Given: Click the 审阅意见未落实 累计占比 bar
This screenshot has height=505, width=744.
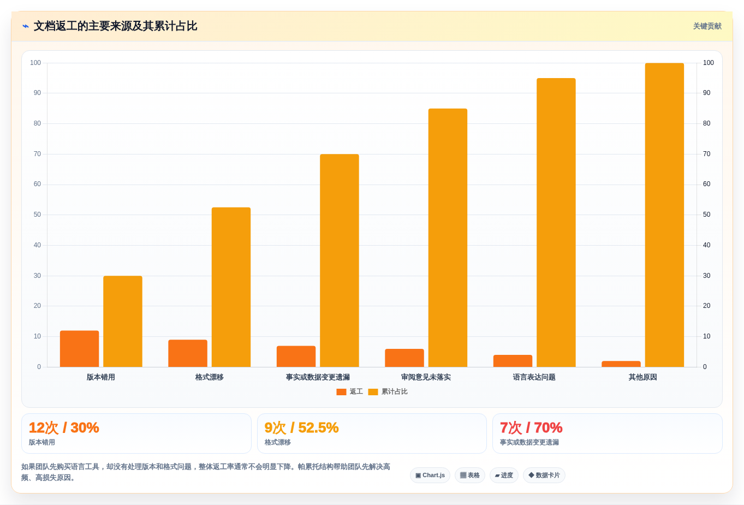Looking at the screenshot, I should click(448, 238).
